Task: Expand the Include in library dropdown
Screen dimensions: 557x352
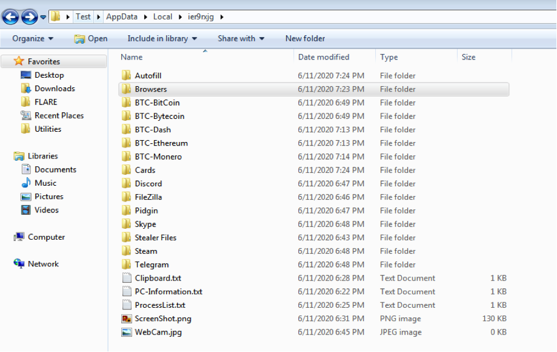Action: pyautogui.click(x=162, y=38)
